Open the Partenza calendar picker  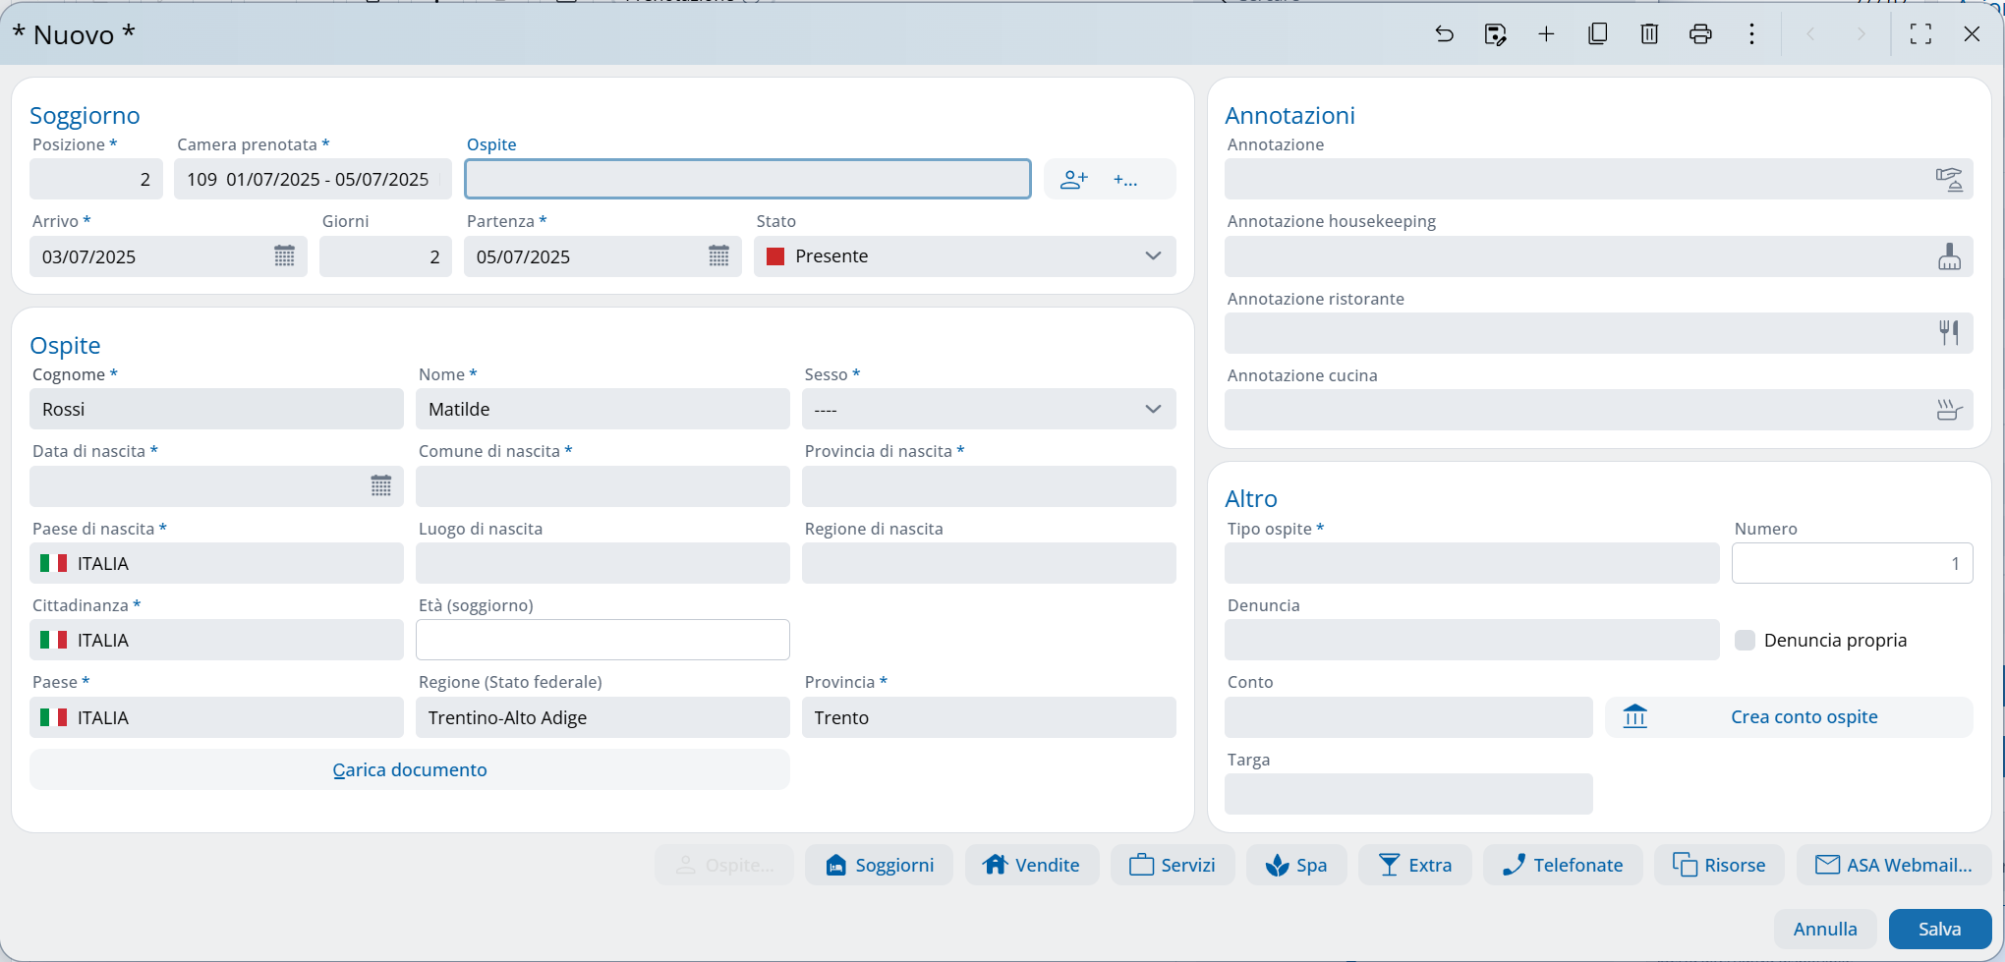pos(718,256)
